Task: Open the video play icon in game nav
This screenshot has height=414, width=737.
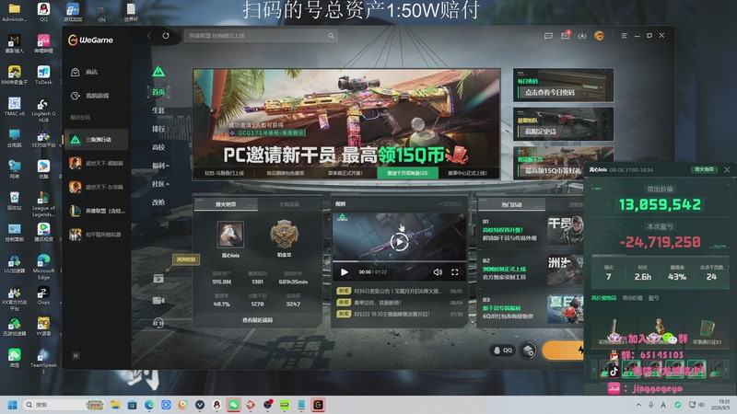Action: [158, 279]
